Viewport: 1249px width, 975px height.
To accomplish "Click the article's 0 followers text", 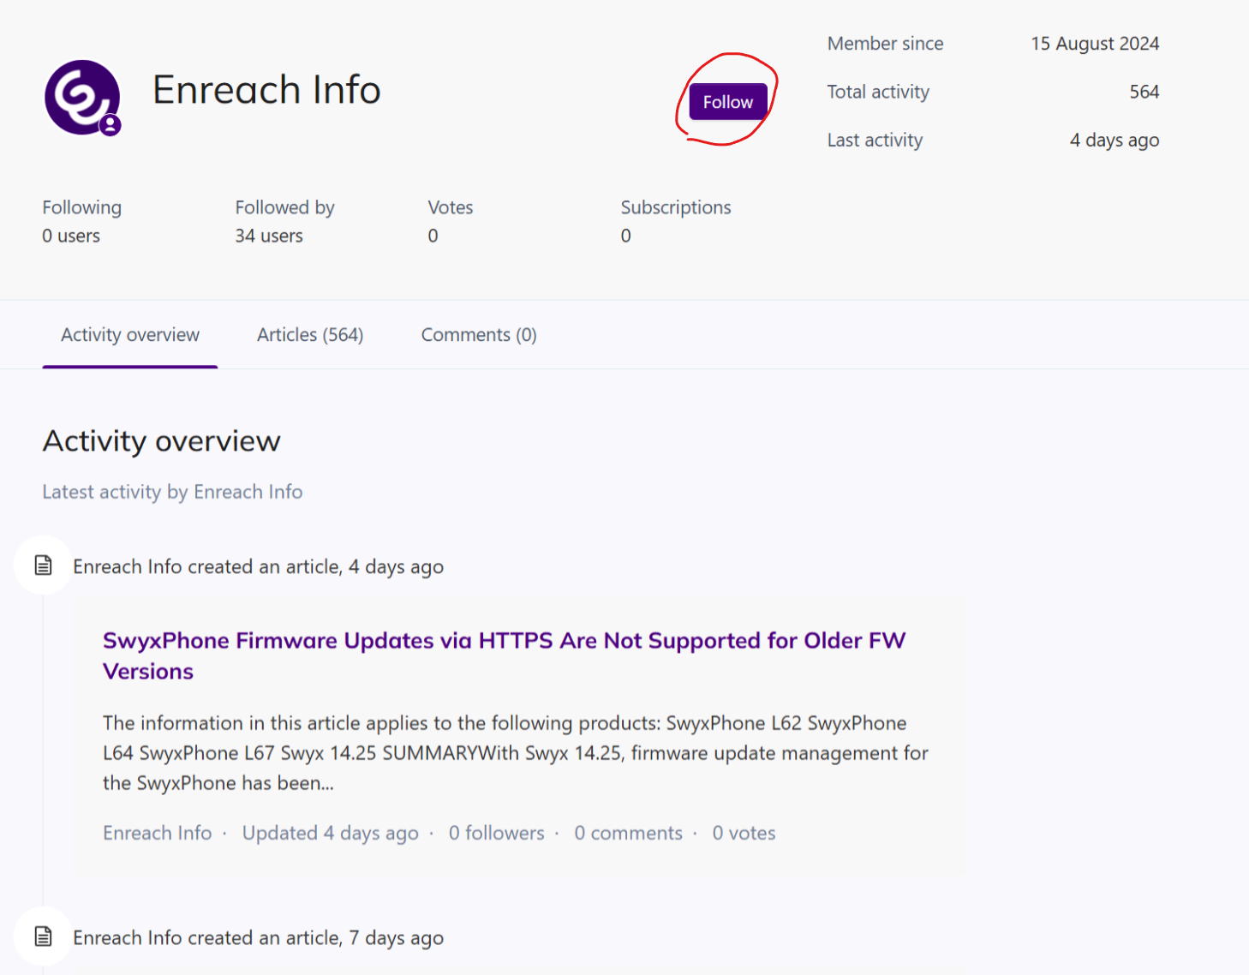I will [x=496, y=833].
